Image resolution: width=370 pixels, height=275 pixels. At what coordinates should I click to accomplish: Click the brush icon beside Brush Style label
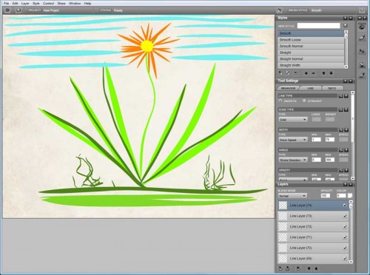tap(280, 10)
